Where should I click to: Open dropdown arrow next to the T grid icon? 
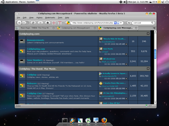(63, 23)
